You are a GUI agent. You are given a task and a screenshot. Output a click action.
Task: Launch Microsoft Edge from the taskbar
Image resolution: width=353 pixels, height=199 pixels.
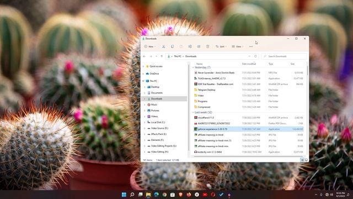(157, 195)
